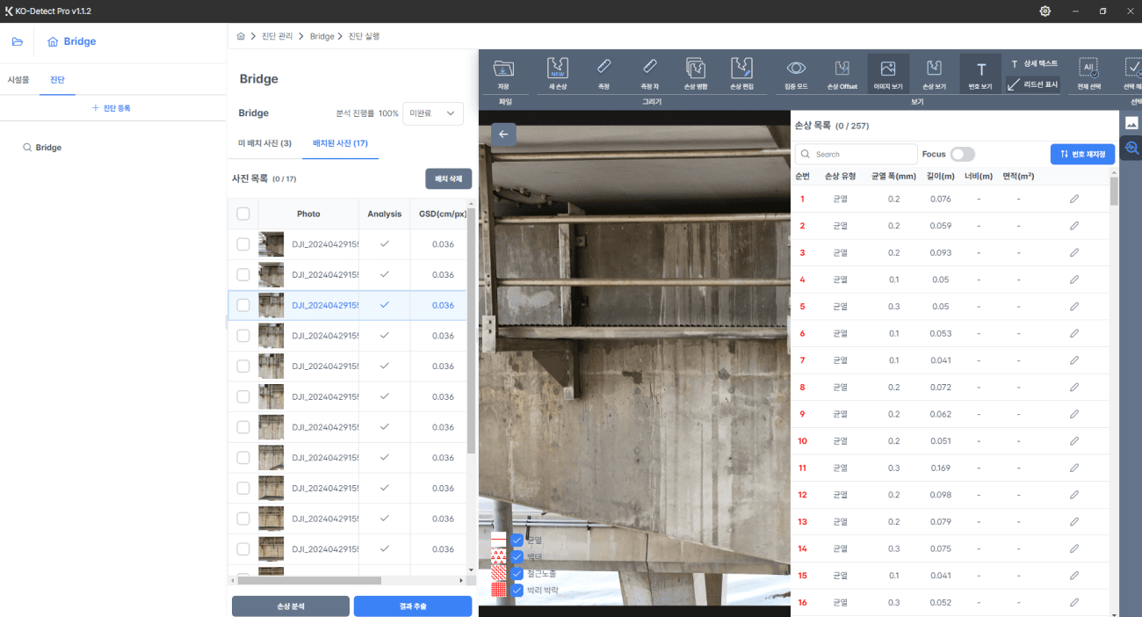The width and height of the screenshot is (1142, 617).
Task: Toggle 번호 보기 number display
Action: point(980,72)
